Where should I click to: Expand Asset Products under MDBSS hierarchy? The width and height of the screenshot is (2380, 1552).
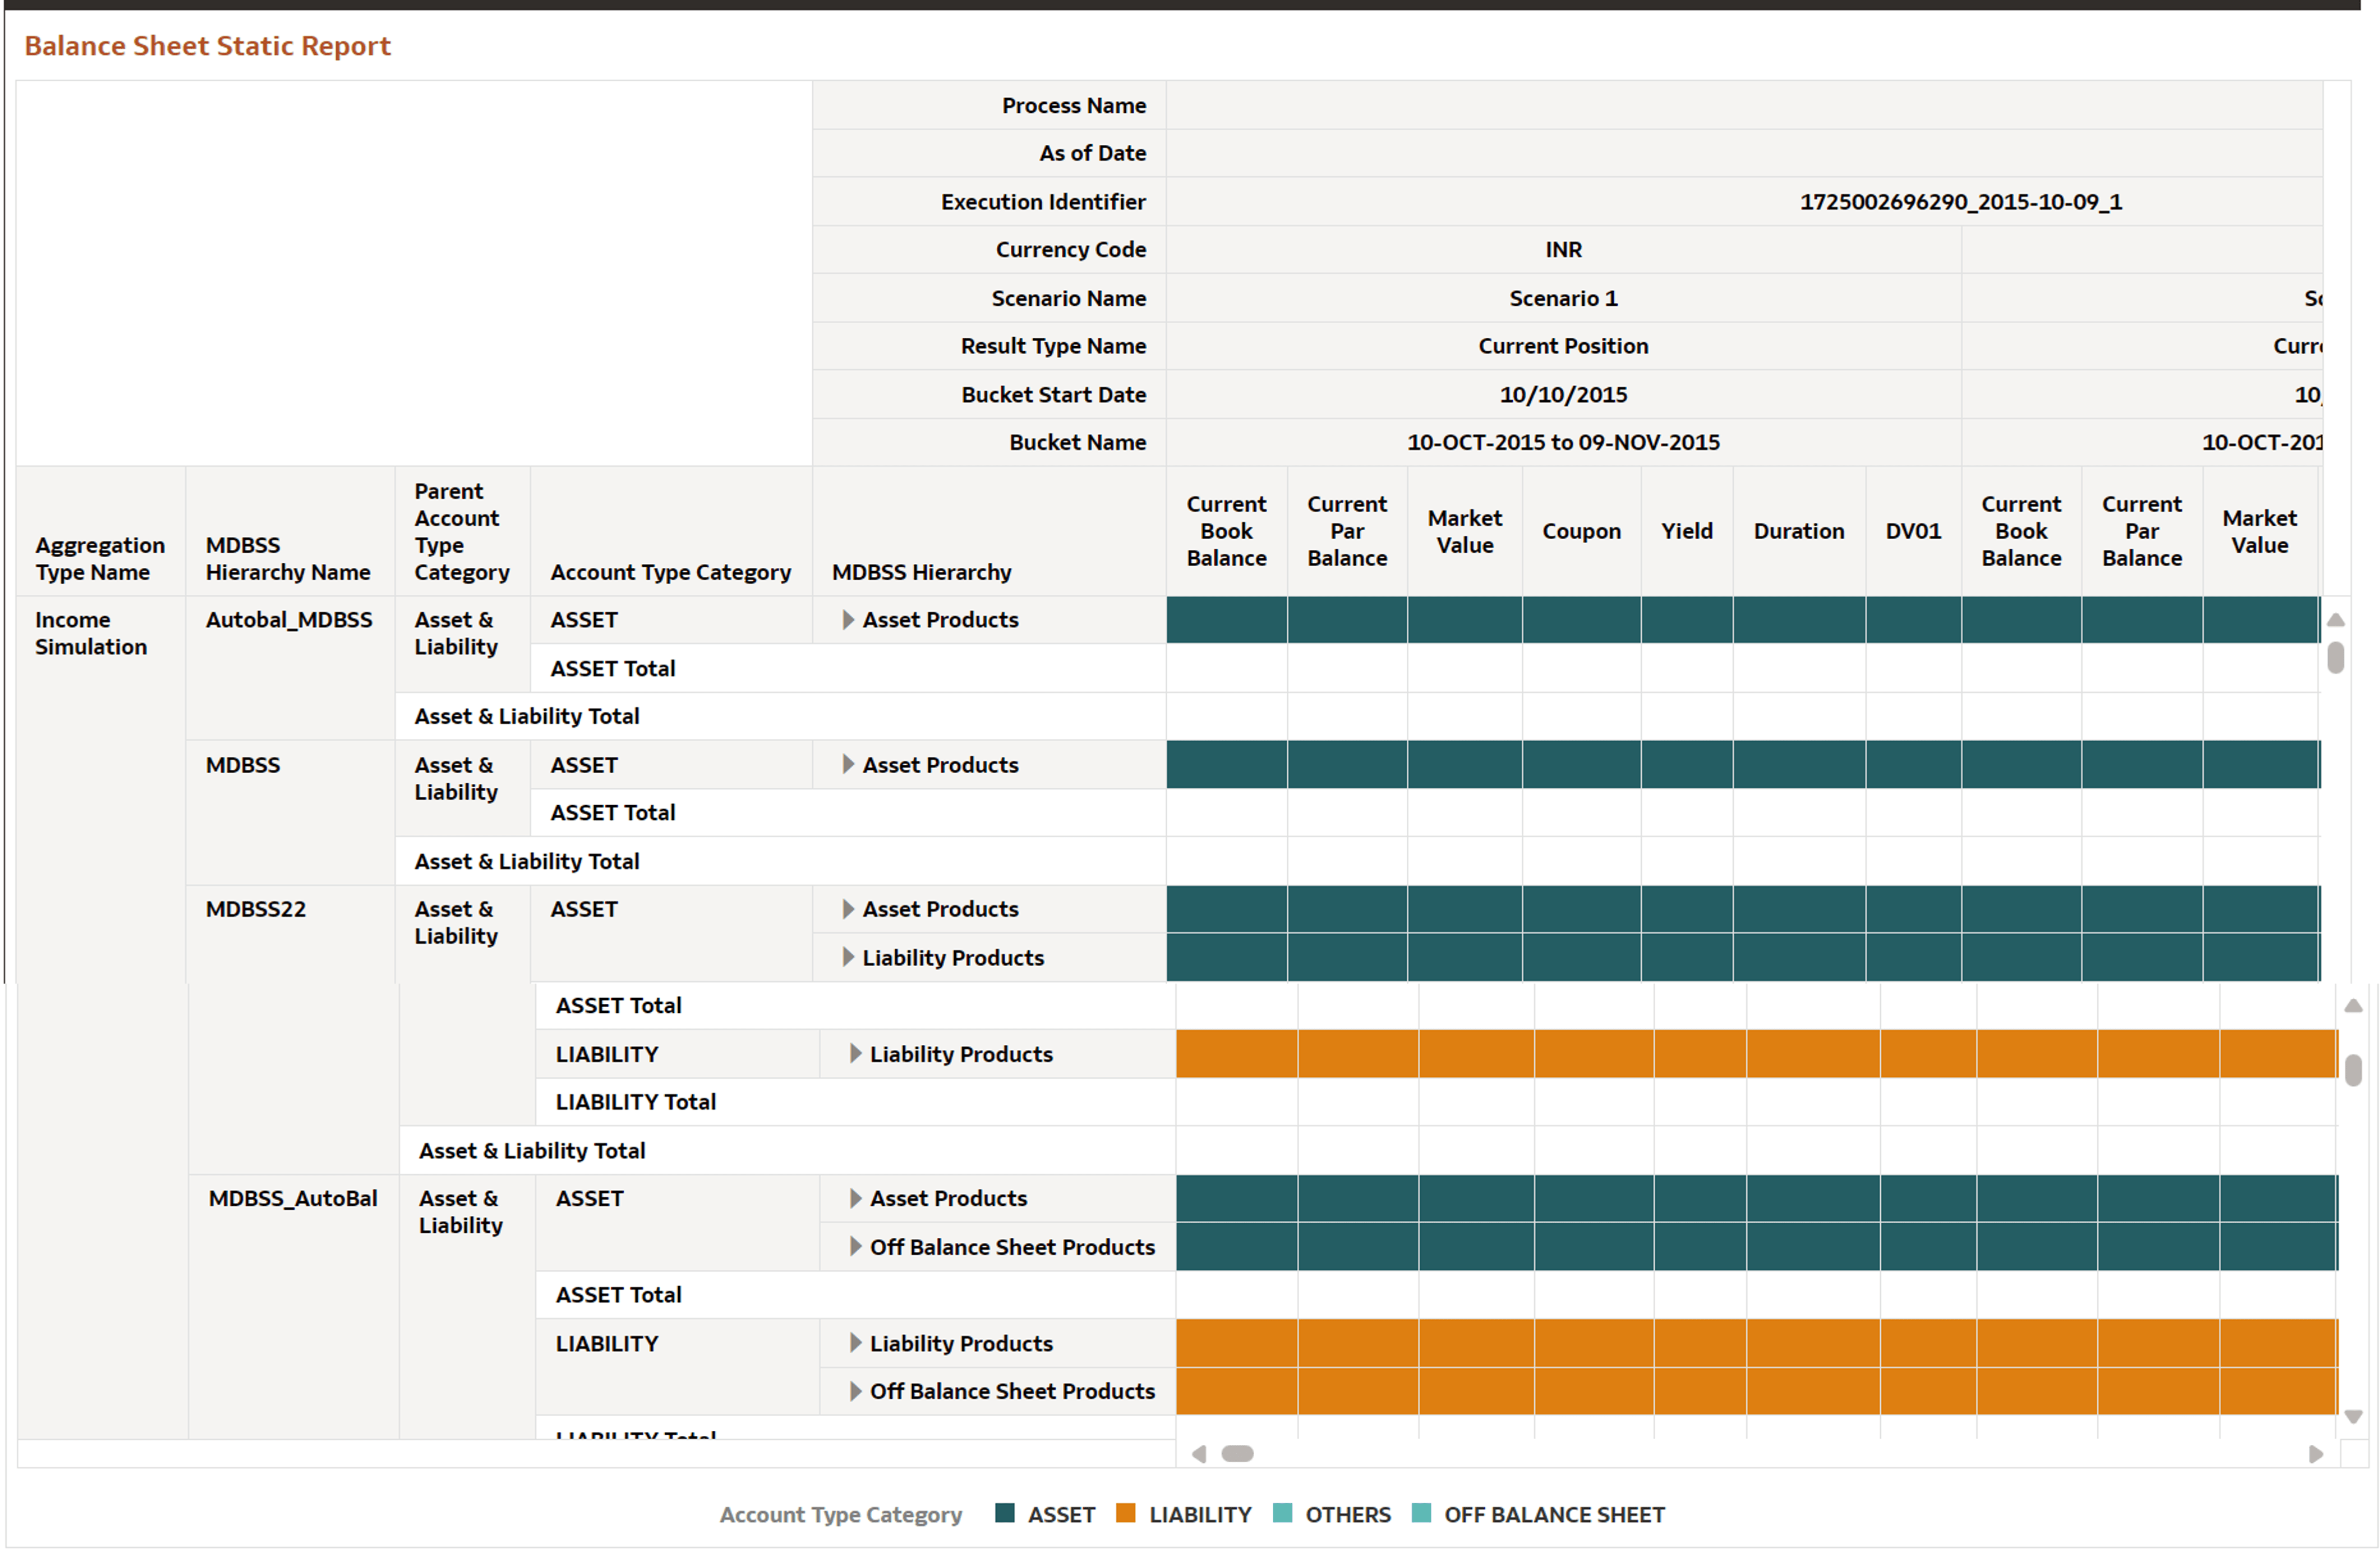pos(848,765)
